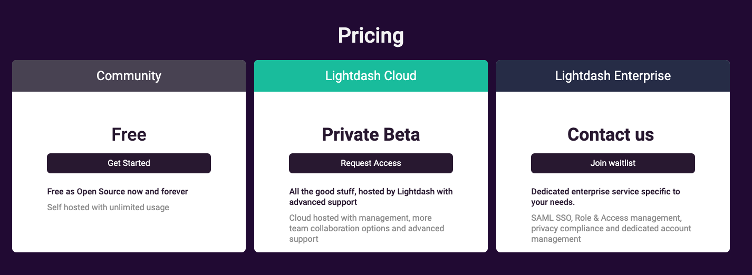Click the Contact us heading
Viewport: 752px width, 275px height.
611,134
